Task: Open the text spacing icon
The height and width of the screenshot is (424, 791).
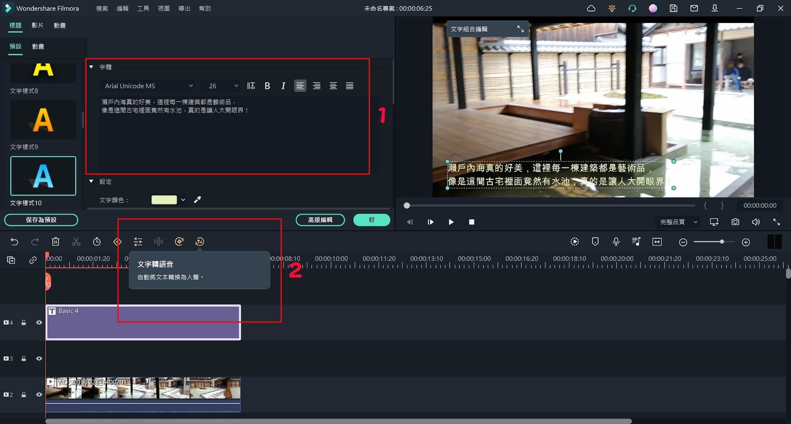Action: [251, 86]
